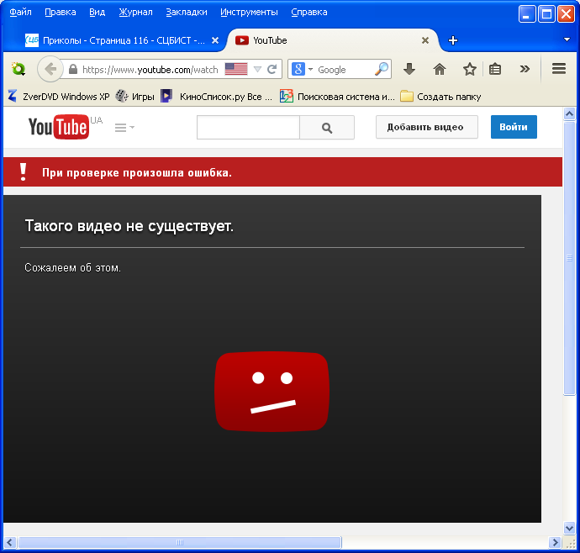Click the YouTube logo
Image resolution: width=580 pixels, height=553 pixels.
(x=58, y=127)
